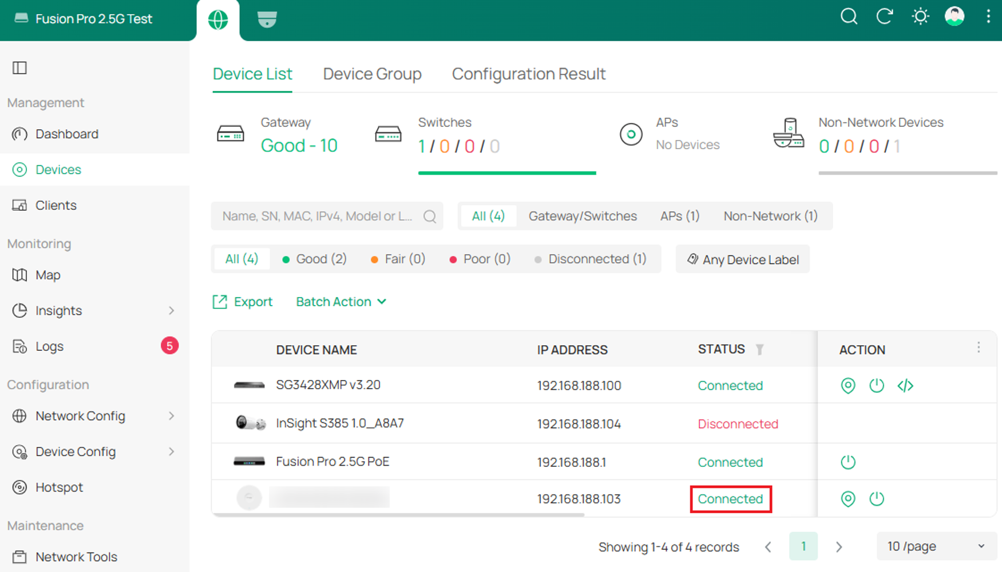Open the InSight S385 1.0_A8A7 device

tap(340, 423)
